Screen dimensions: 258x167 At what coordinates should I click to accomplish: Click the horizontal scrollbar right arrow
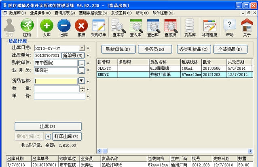pos(250,151)
